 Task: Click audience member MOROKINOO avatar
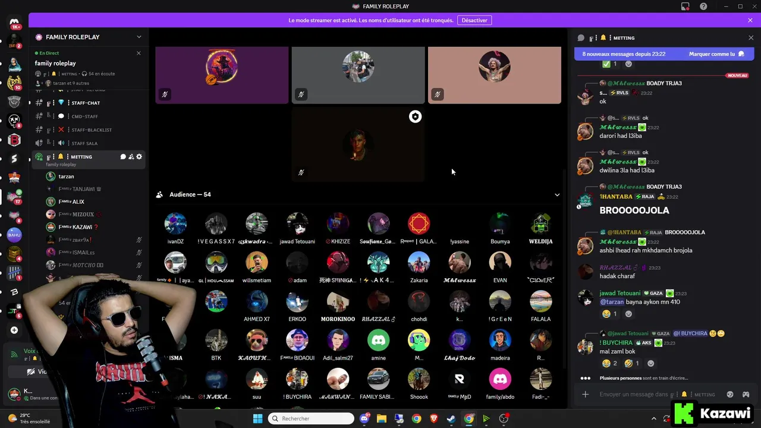(338, 301)
